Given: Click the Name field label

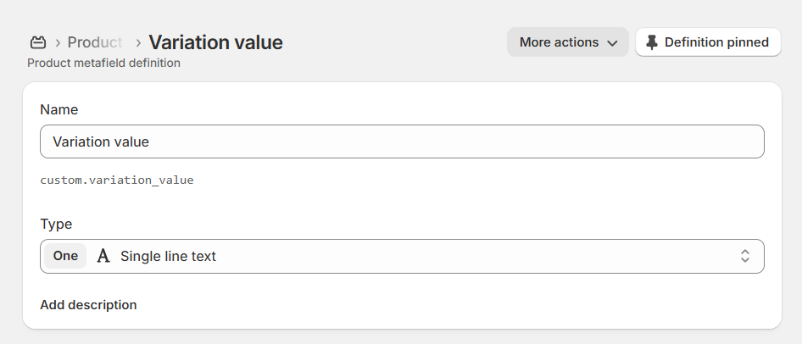Looking at the screenshot, I should [x=58, y=109].
